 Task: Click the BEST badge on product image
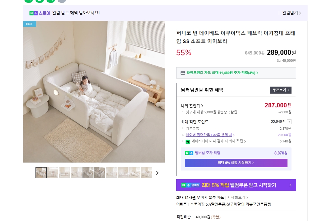[x=29, y=24]
